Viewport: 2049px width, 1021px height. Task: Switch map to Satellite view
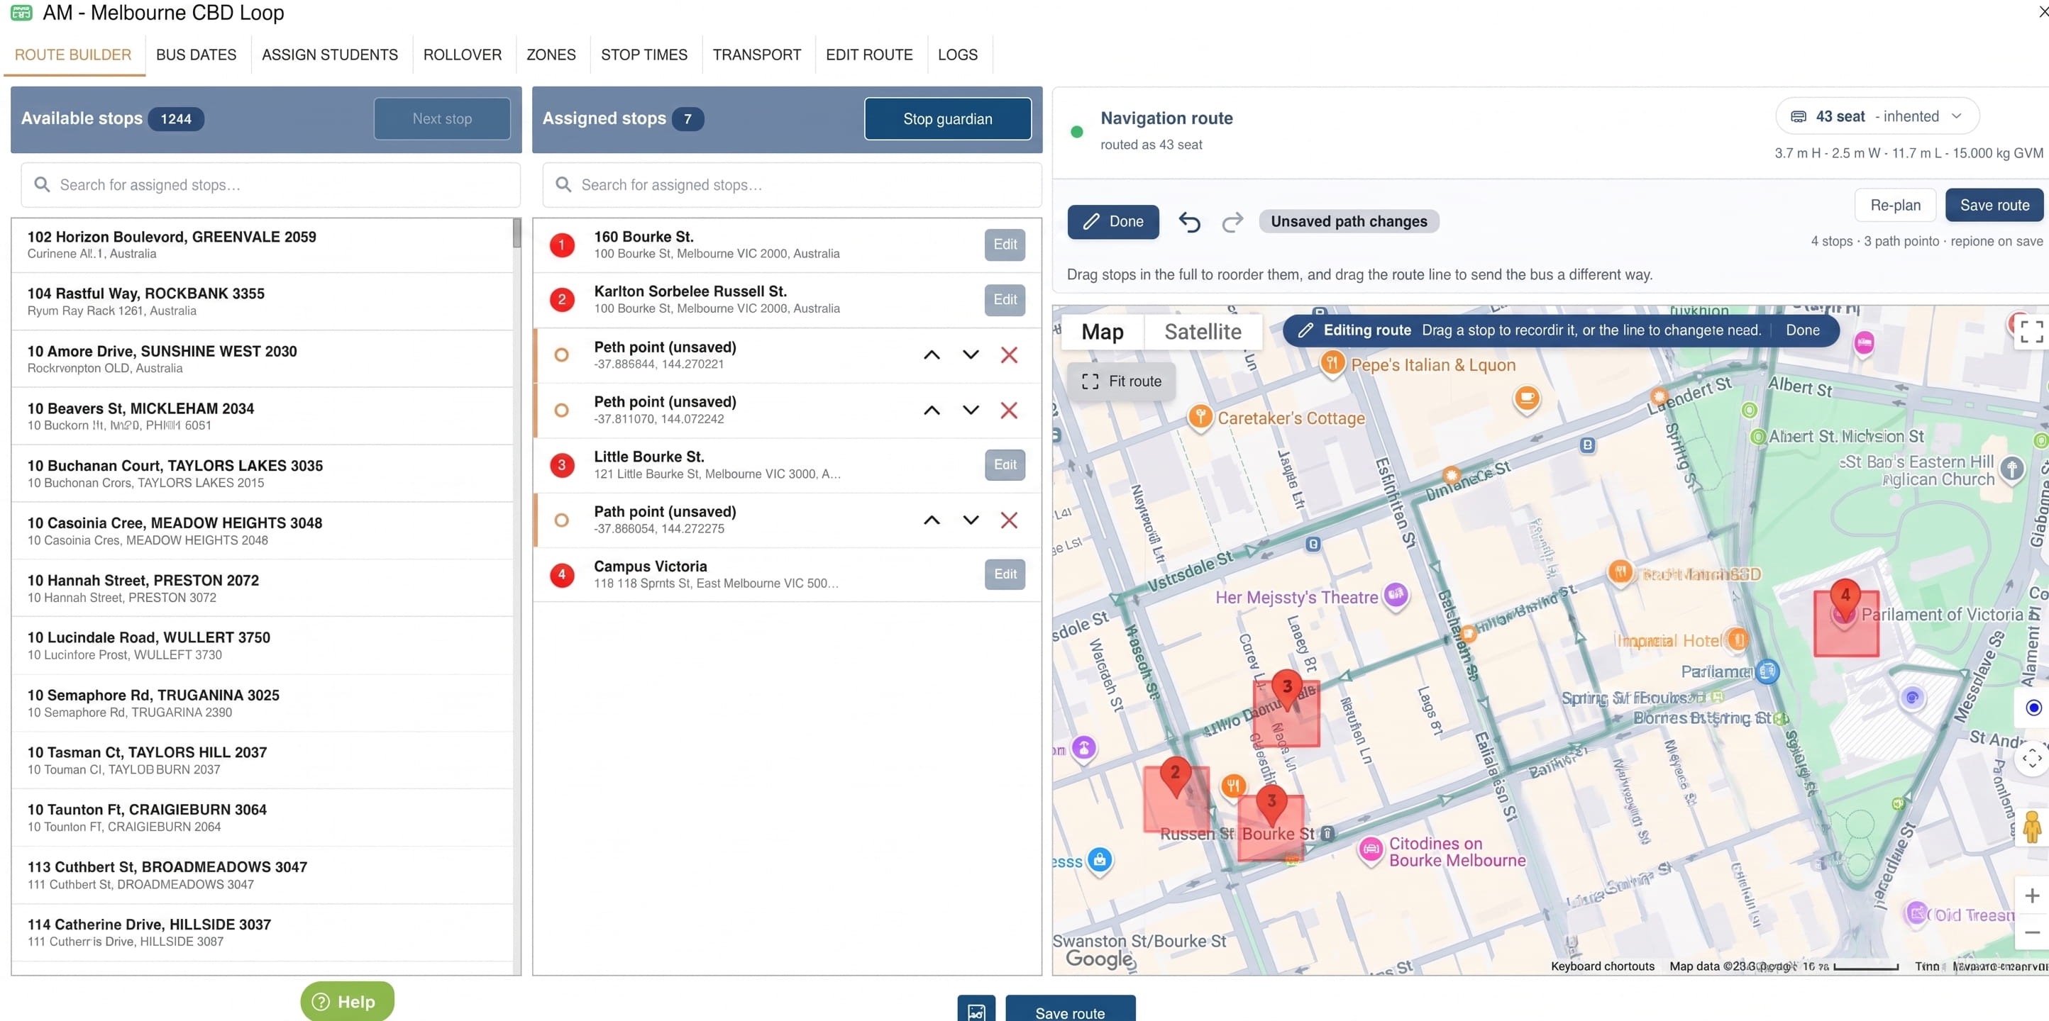click(x=1202, y=332)
